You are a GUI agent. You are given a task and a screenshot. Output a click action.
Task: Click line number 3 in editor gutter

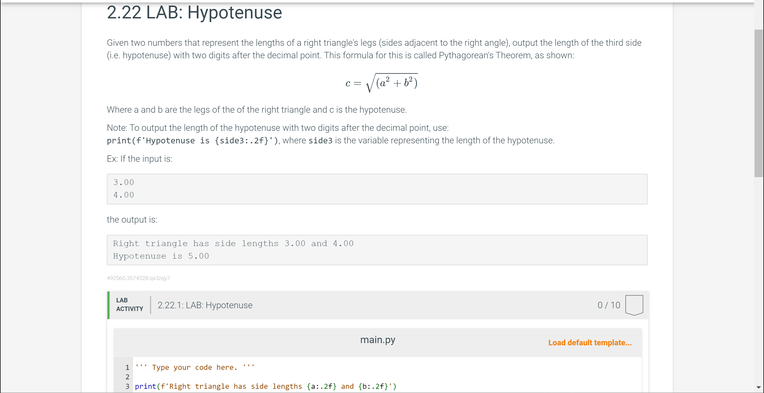click(x=127, y=386)
